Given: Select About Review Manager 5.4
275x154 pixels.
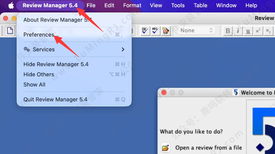Looking at the screenshot, I should pyautogui.click(x=57, y=20).
